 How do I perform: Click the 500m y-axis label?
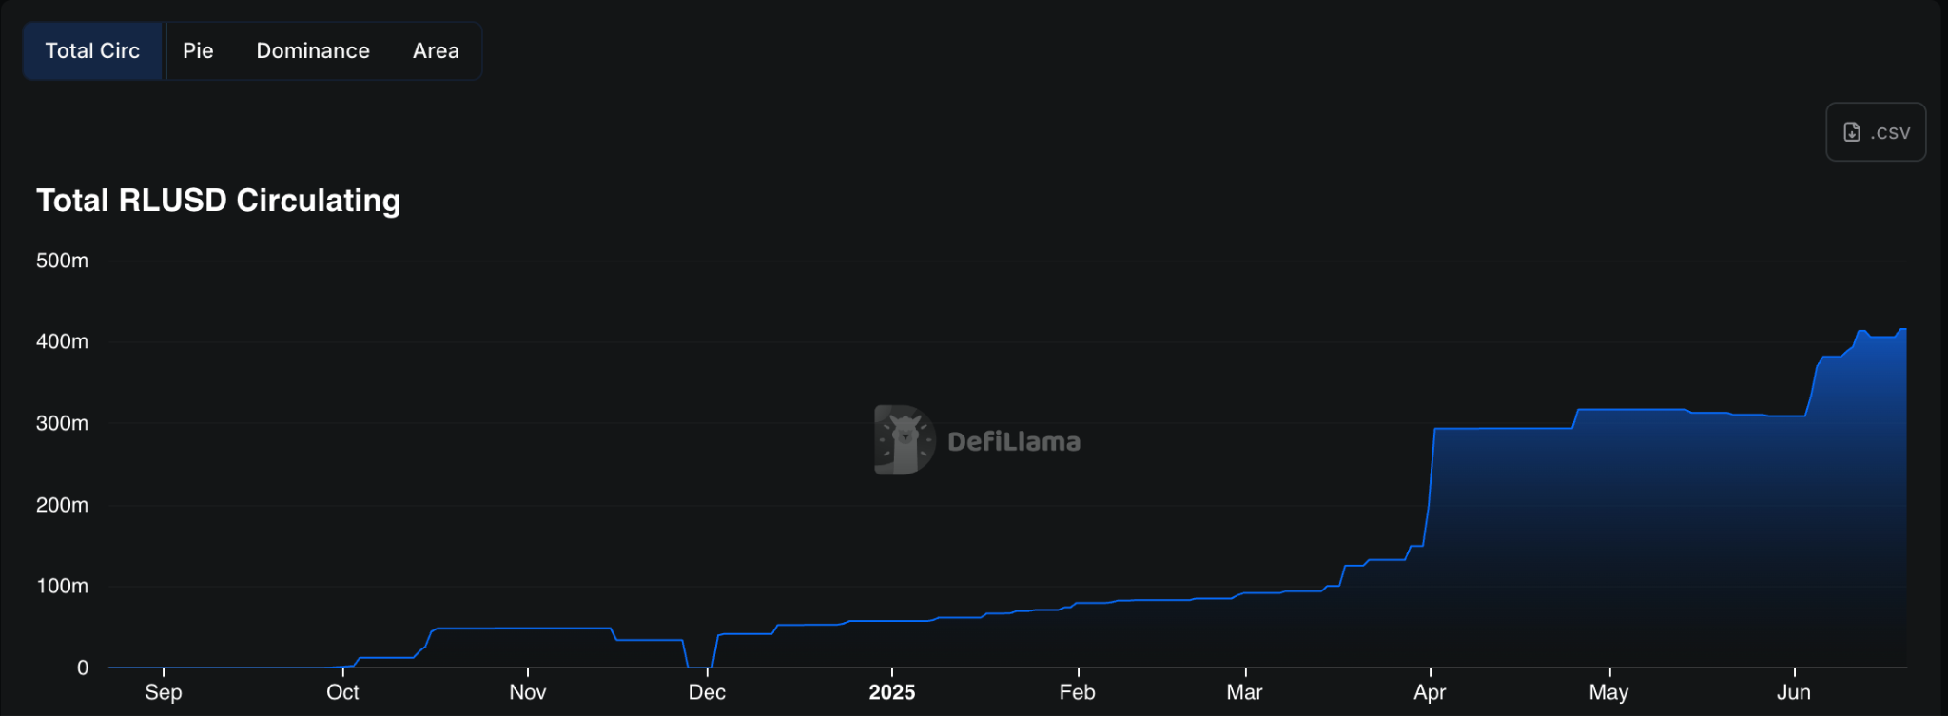click(62, 261)
